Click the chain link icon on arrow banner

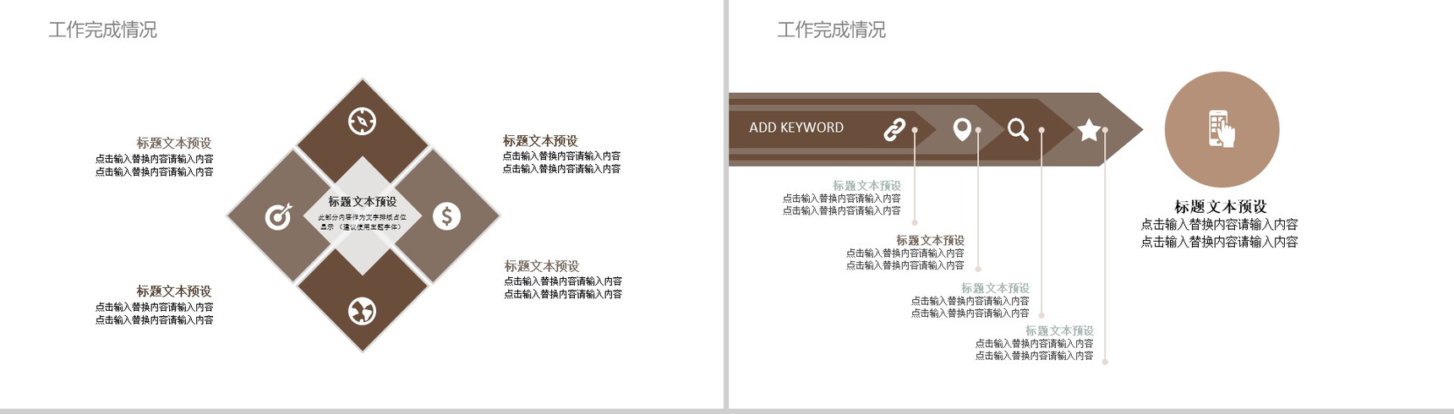pyautogui.click(x=894, y=129)
